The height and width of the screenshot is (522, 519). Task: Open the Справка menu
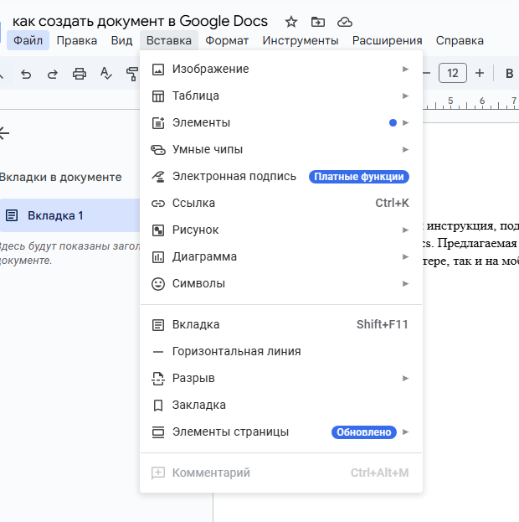coord(460,40)
